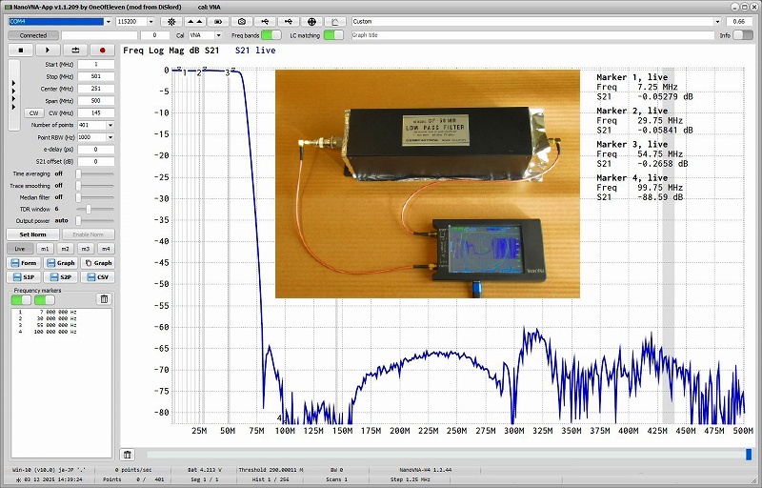This screenshot has height=488, width=762.
Task: Click the battery icon in toolbar
Action: click(218, 21)
